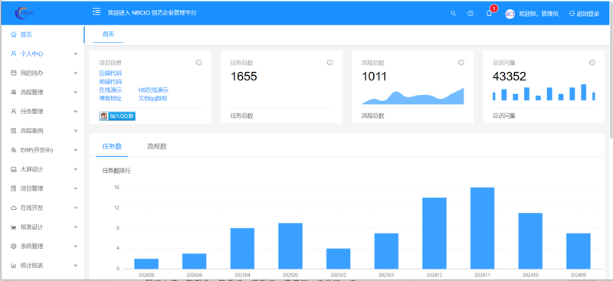Screen dimensions: 613x281
Task: Click the administrator avatar in the header
Action: click(510, 14)
